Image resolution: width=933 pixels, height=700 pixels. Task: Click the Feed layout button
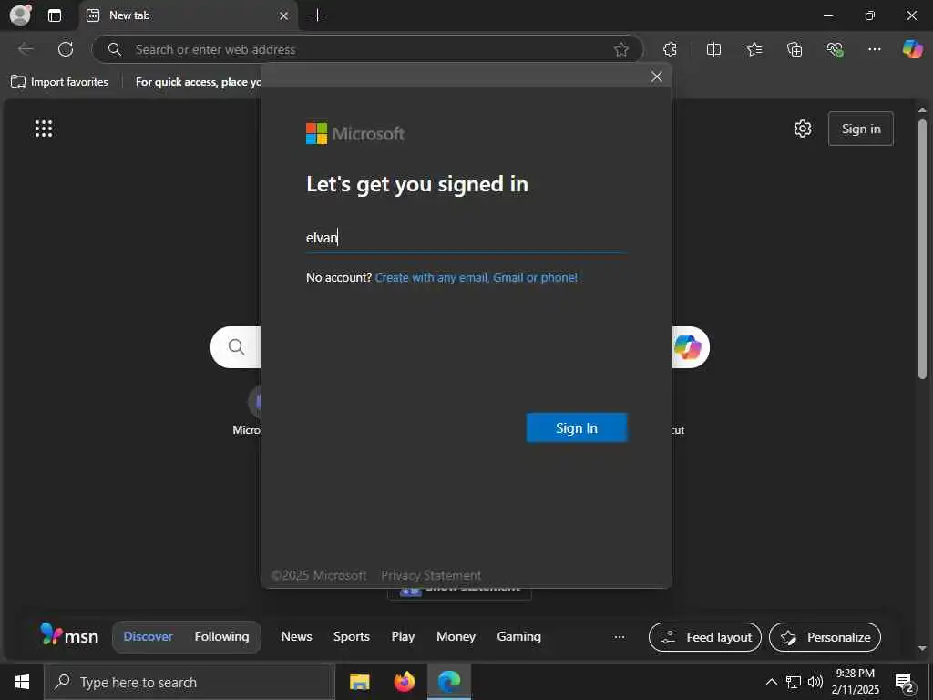click(x=704, y=637)
